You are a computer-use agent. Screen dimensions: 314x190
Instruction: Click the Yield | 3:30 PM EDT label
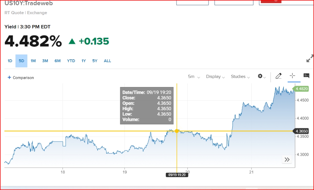27,27
